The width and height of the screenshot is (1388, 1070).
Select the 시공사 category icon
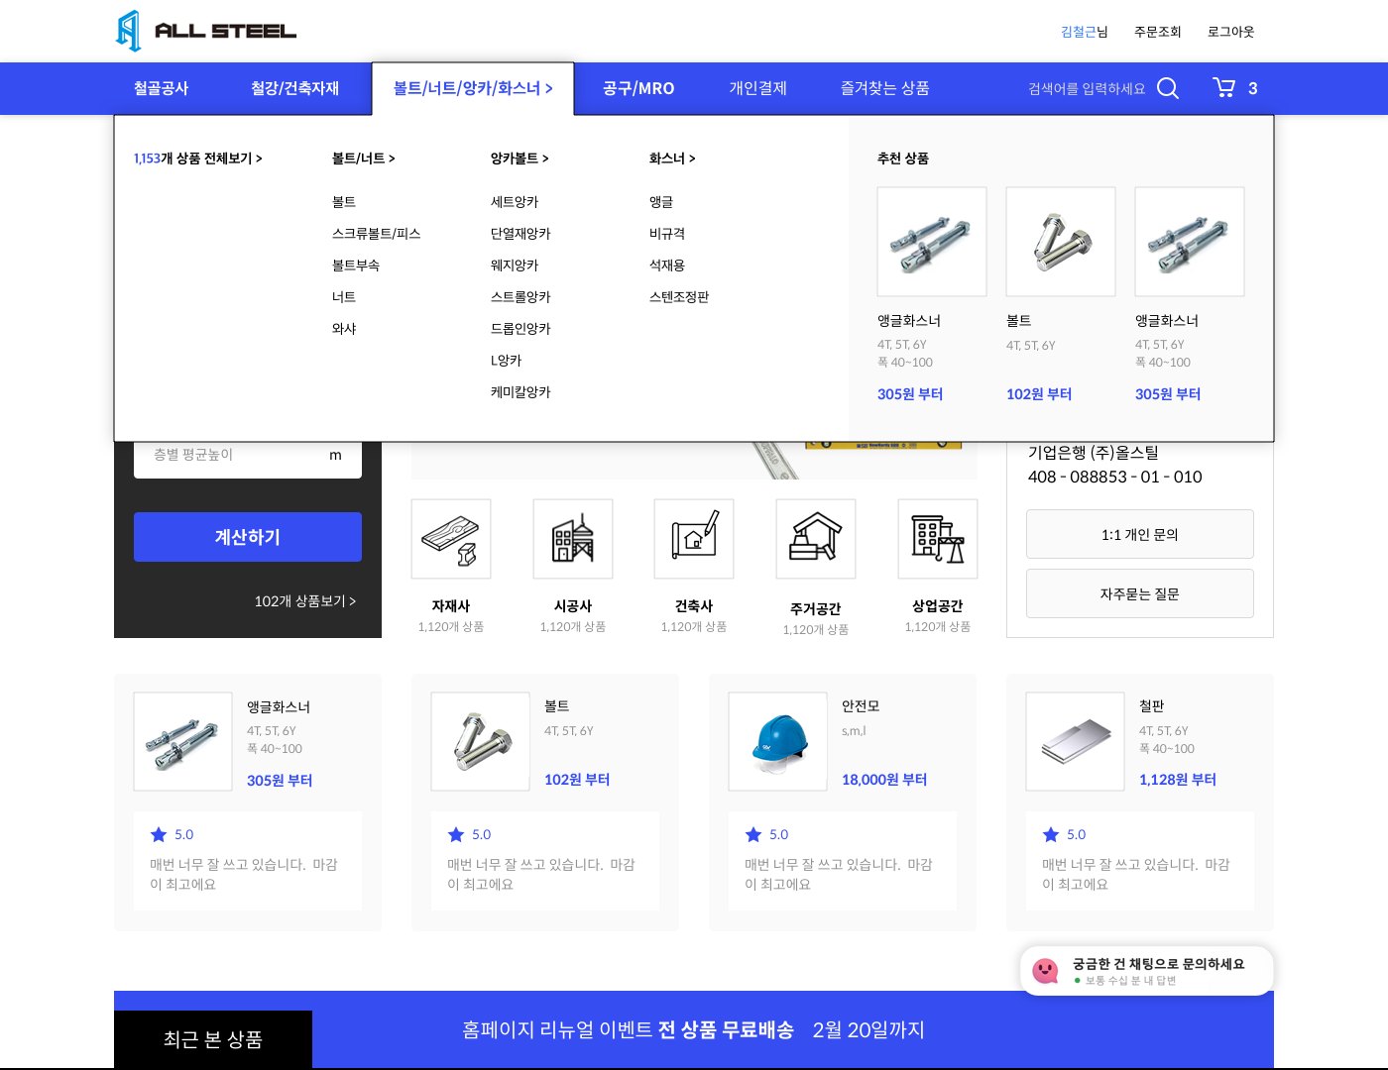click(x=573, y=539)
